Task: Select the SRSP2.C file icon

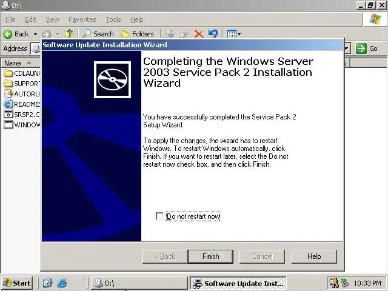Action: point(8,115)
